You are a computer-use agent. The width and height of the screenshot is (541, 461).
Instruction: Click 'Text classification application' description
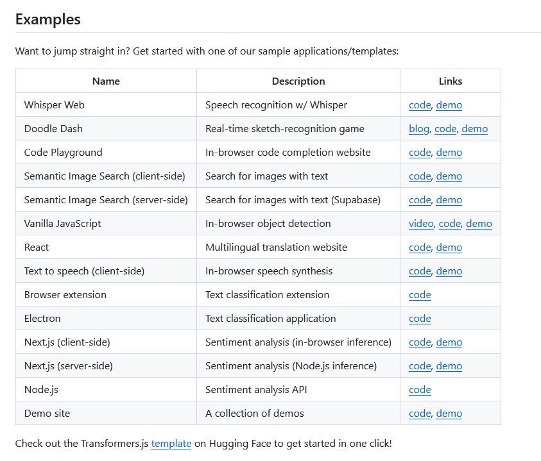[x=271, y=319]
